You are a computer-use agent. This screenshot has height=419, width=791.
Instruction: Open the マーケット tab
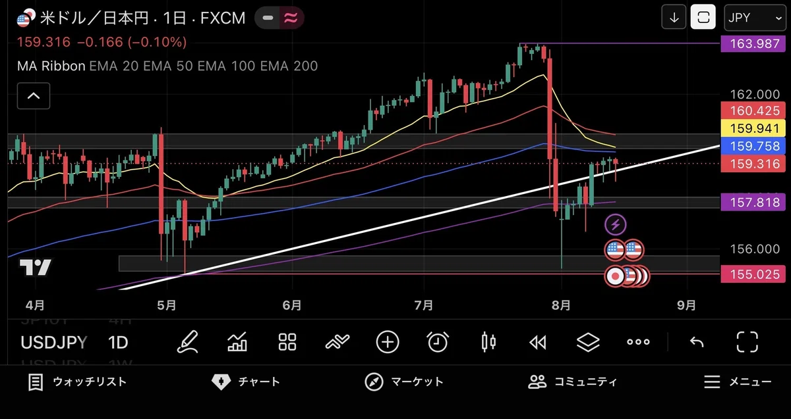pyautogui.click(x=404, y=382)
